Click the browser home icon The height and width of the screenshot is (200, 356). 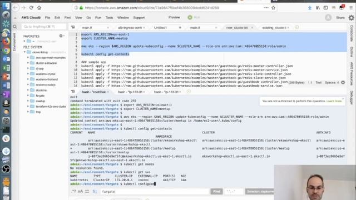click(x=39, y=8)
